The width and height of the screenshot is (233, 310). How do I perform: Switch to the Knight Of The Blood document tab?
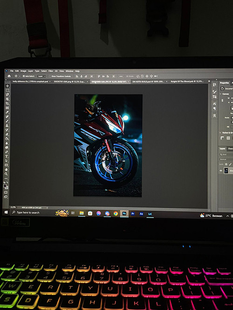pos(187,81)
